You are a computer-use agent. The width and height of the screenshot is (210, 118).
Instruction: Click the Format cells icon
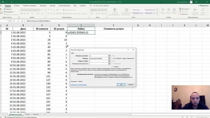coord(174,10)
